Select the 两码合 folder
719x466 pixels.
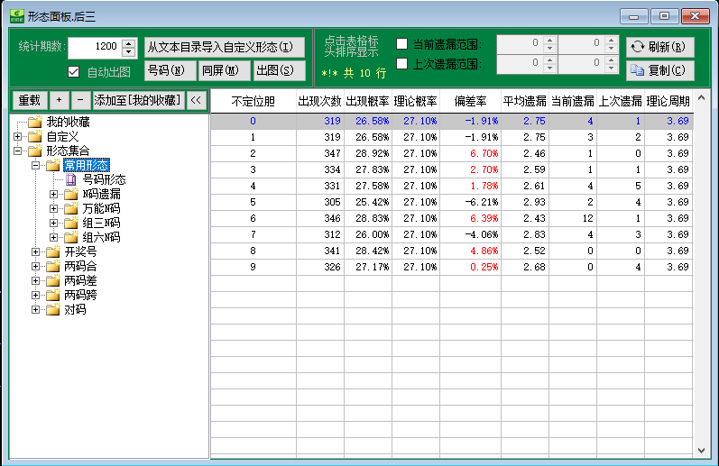tap(80, 266)
